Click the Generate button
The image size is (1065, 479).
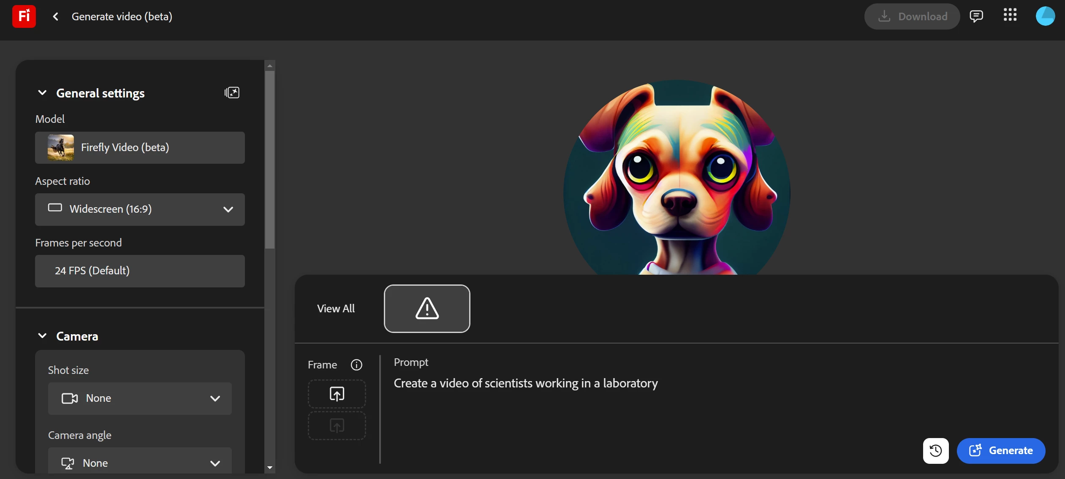(1001, 451)
